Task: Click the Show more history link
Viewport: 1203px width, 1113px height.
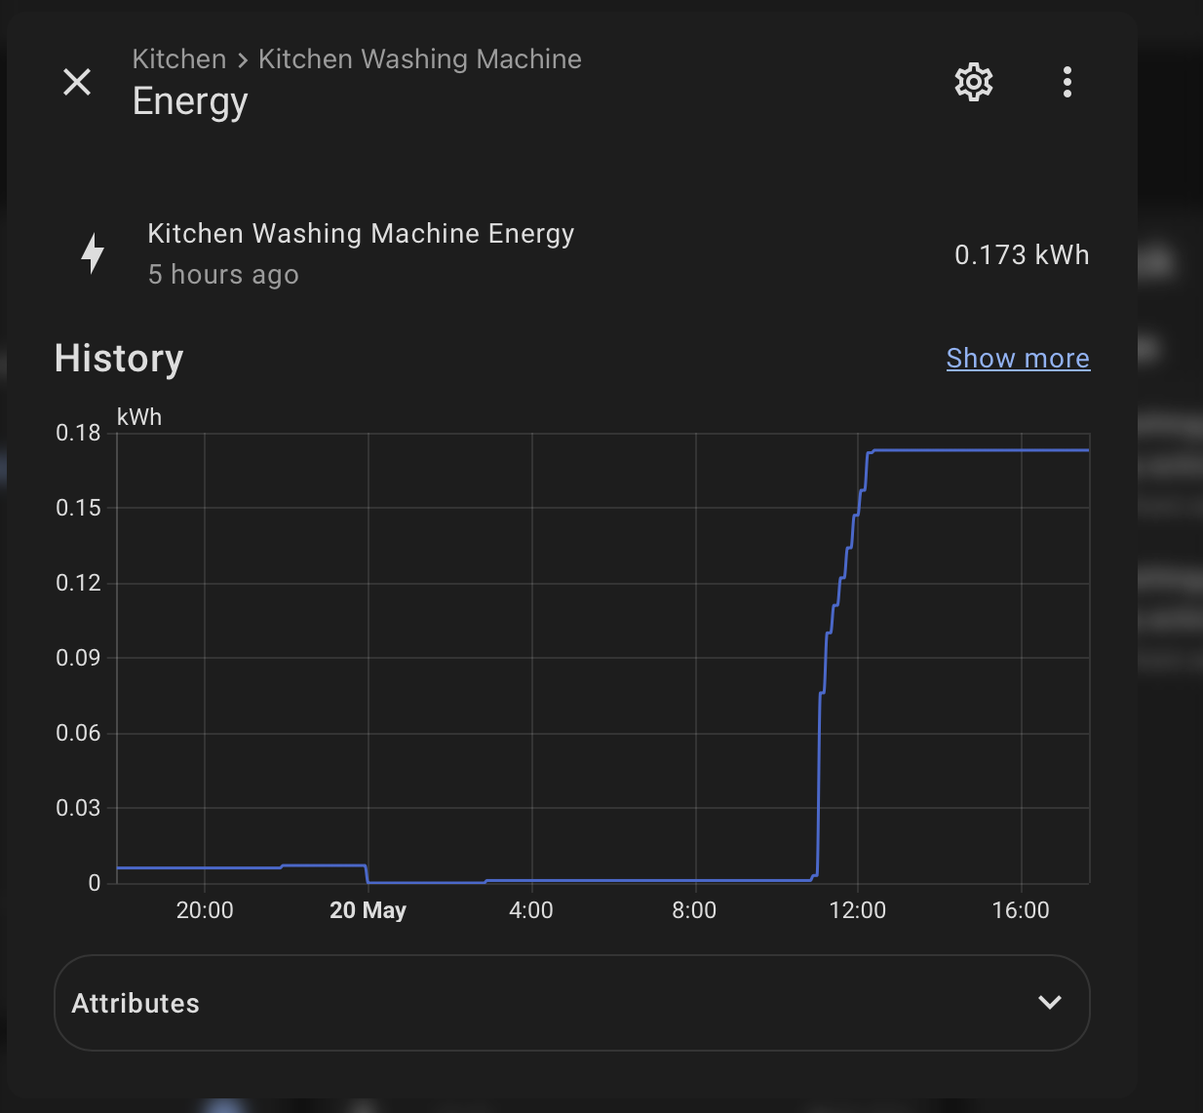Action: 1018,359
